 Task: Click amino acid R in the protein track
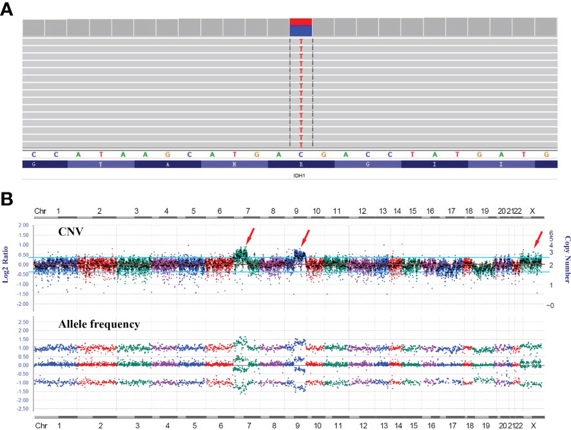[x=301, y=164]
